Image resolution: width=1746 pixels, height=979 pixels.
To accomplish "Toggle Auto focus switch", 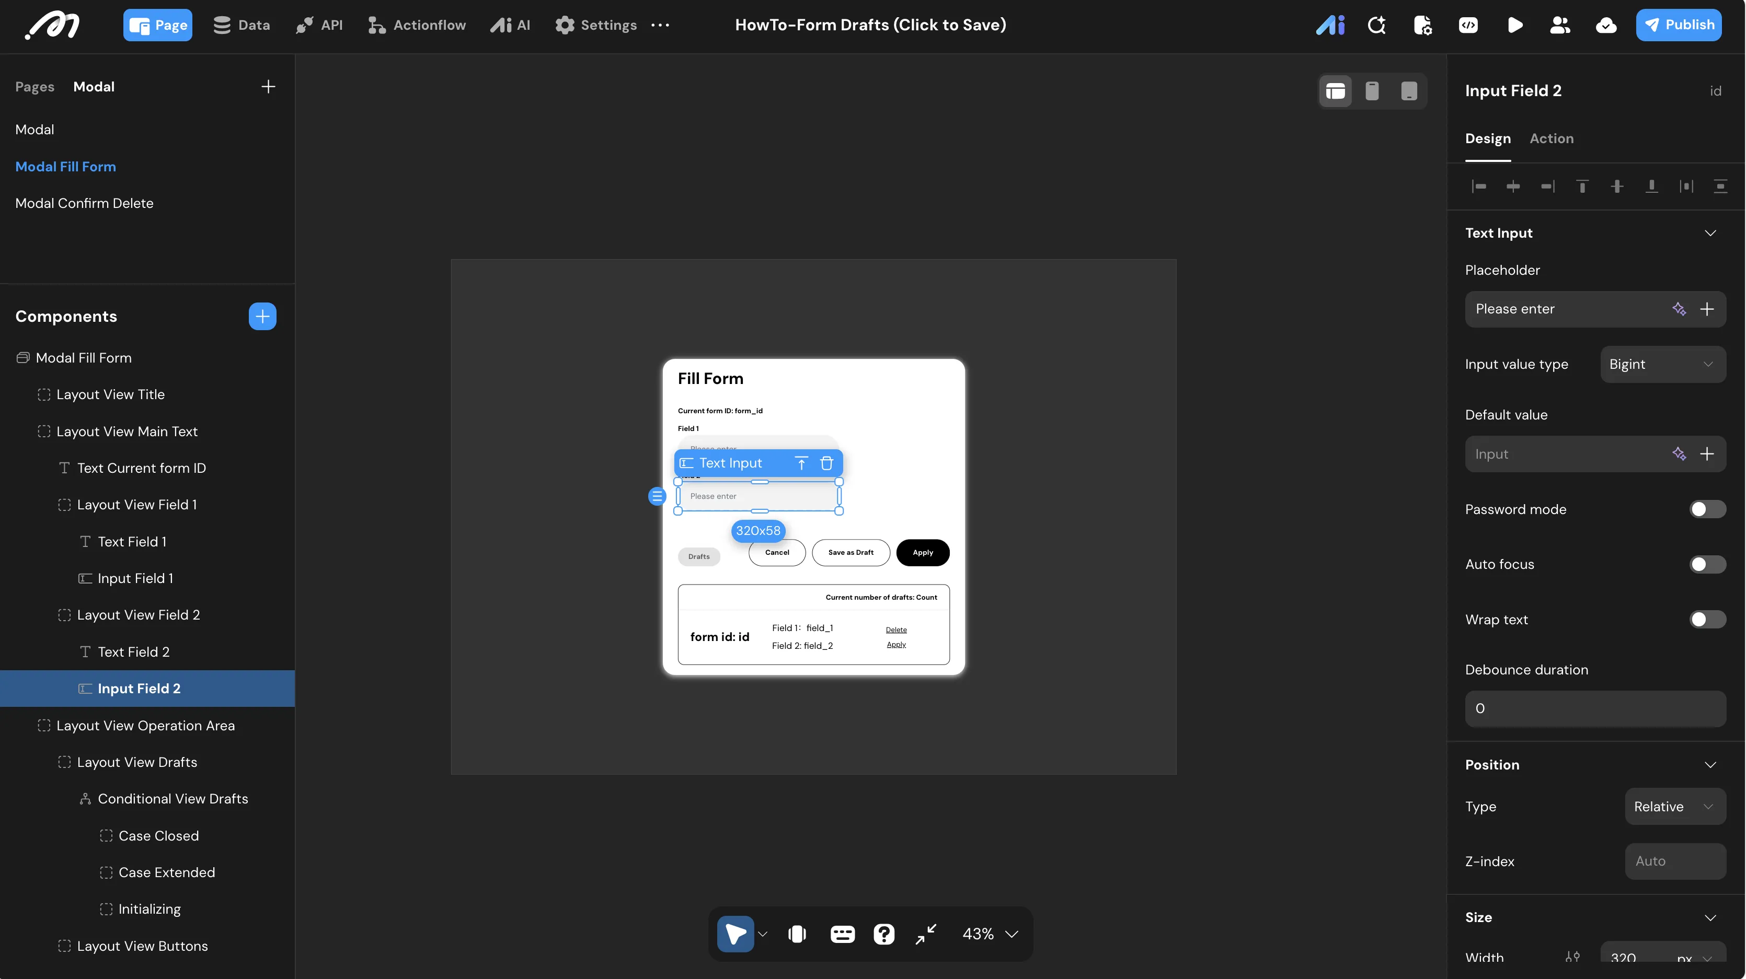I will click(1707, 564).
